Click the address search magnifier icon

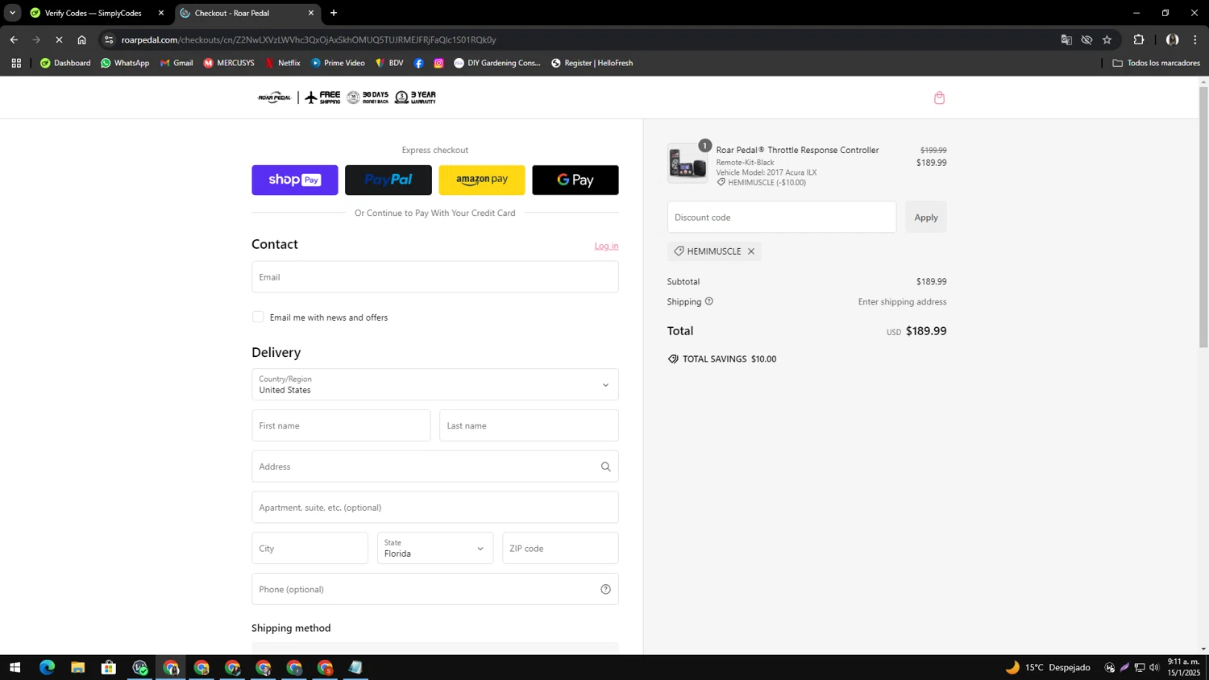pos(605,466)
